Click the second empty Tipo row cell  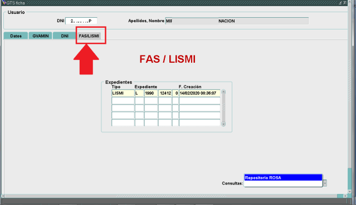pos(123,108)
